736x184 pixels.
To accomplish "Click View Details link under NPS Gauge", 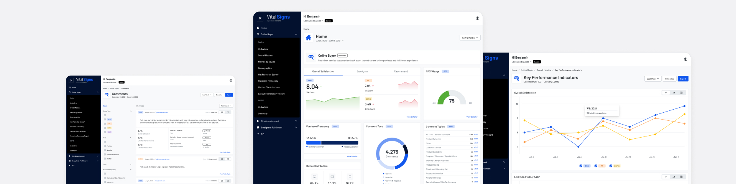I will [x=472, y=117].
